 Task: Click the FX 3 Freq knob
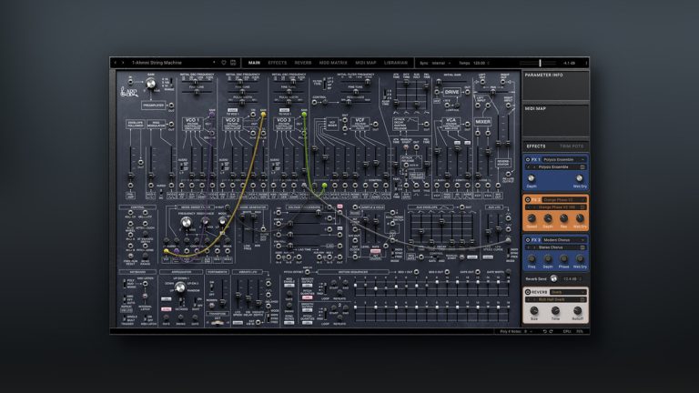click(x=532, y=258)
